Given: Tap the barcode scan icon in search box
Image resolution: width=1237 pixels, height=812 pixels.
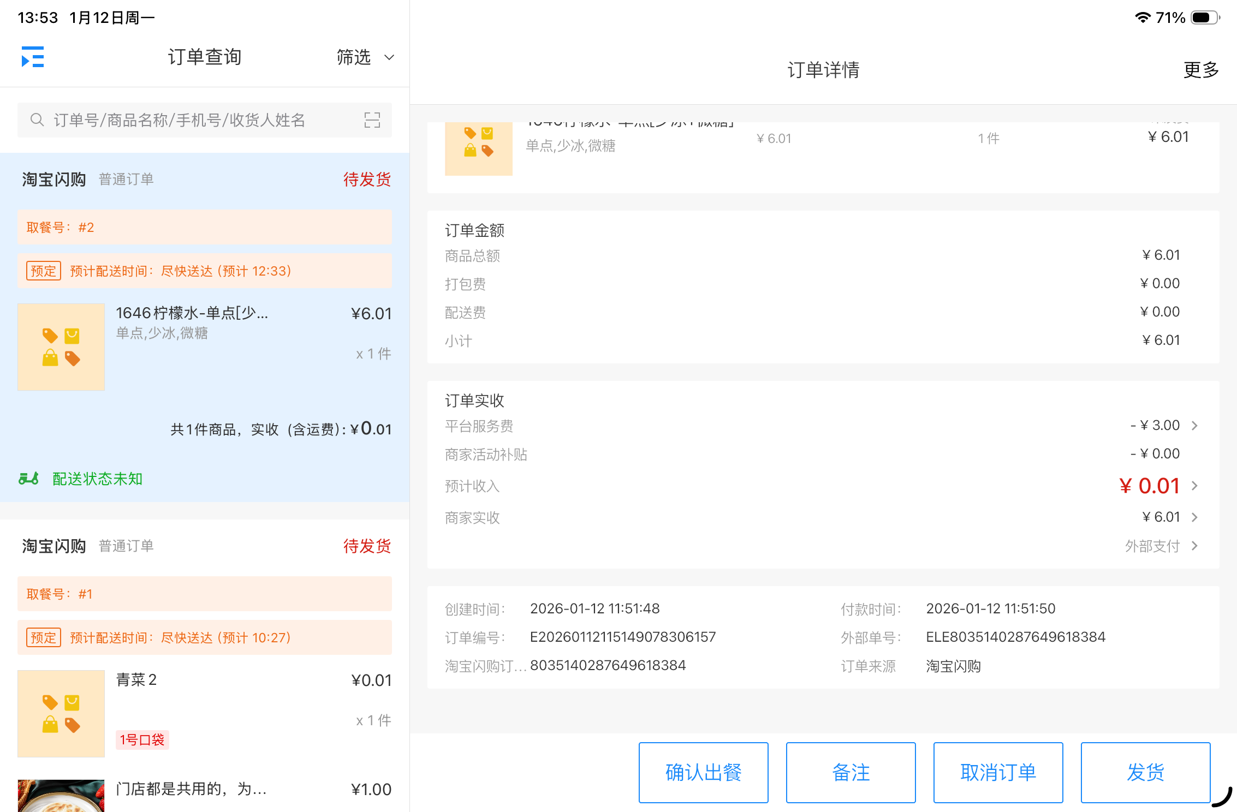Looking at the screenshot, I should coord(372,120).
